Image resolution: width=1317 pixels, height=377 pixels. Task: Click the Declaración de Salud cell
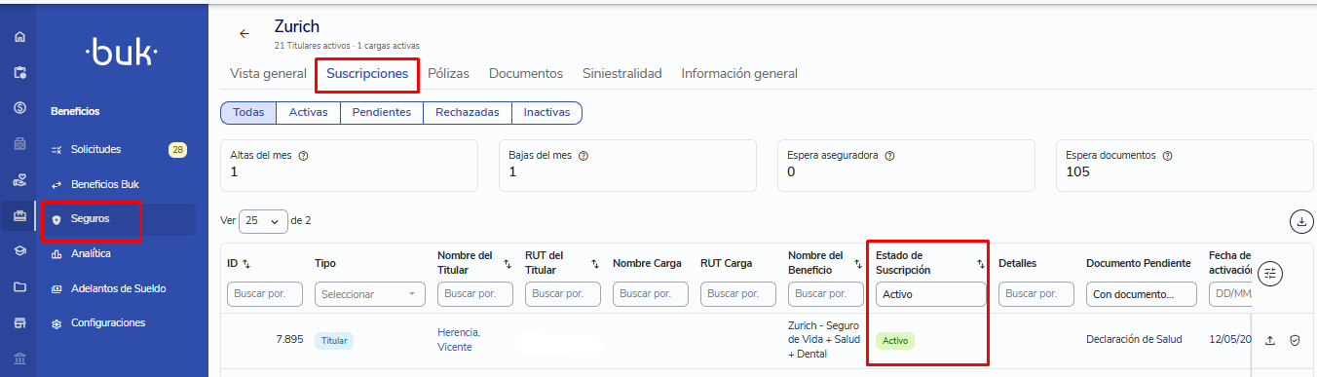1134,339
